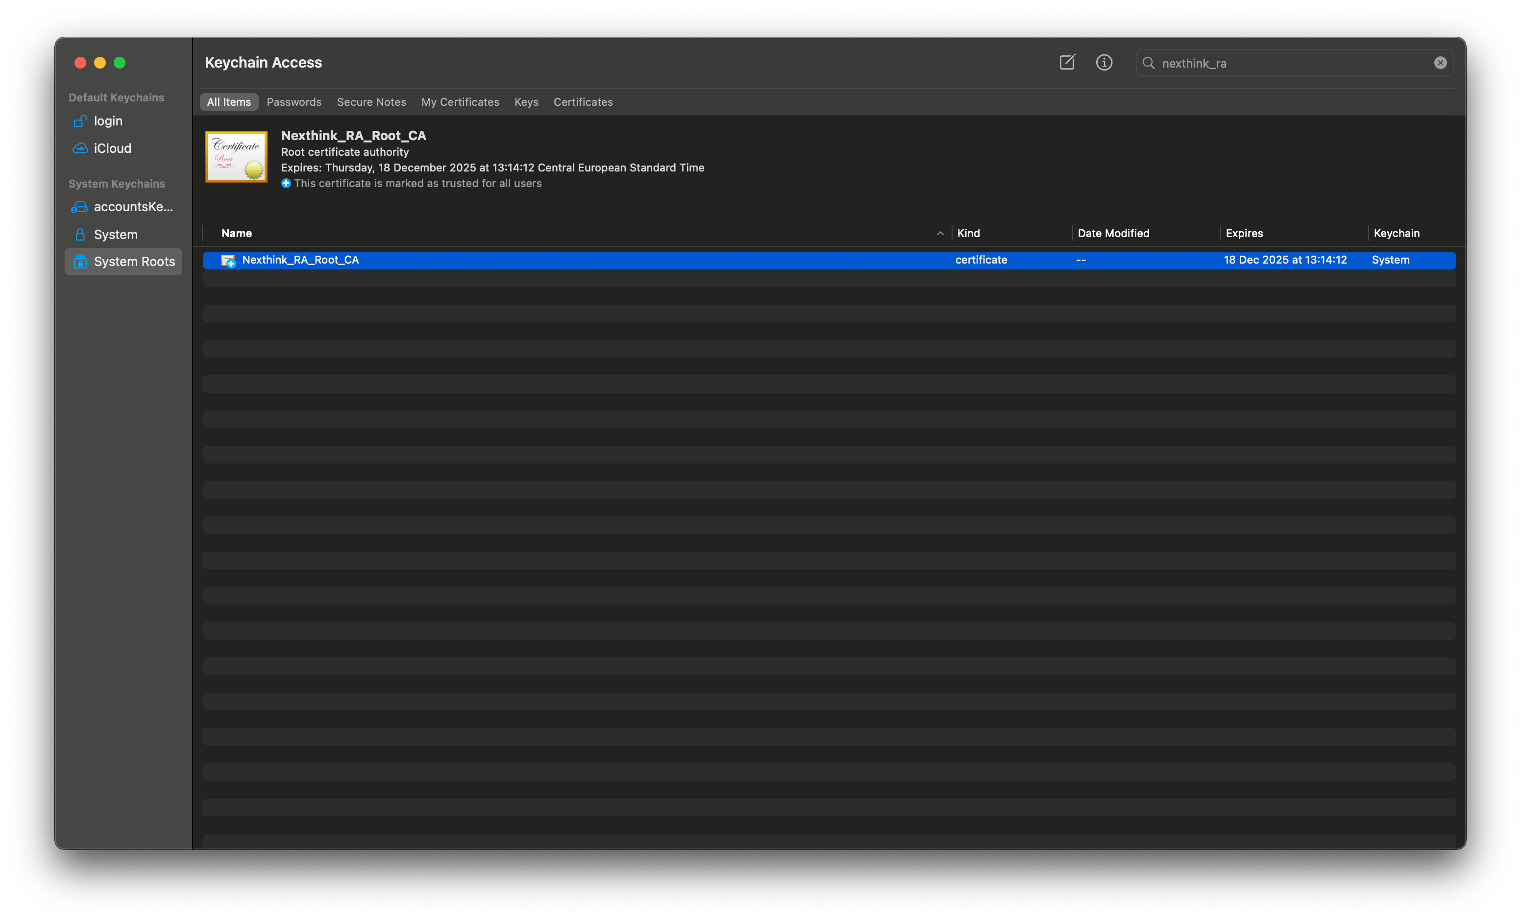Open the My Certificates tab

[460, 102]
